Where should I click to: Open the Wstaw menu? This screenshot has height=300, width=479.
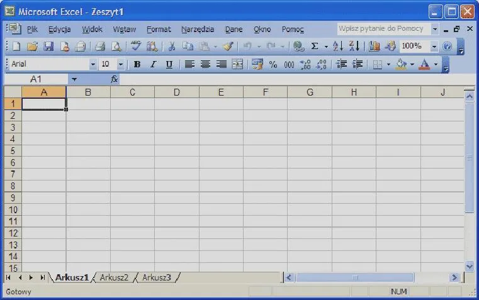tap(125, 30)
